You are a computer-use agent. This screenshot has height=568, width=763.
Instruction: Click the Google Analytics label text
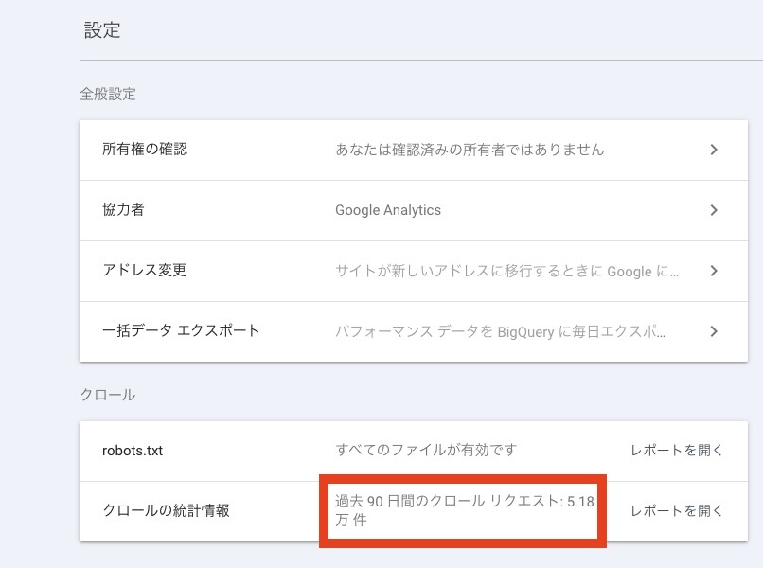point(387,209)
